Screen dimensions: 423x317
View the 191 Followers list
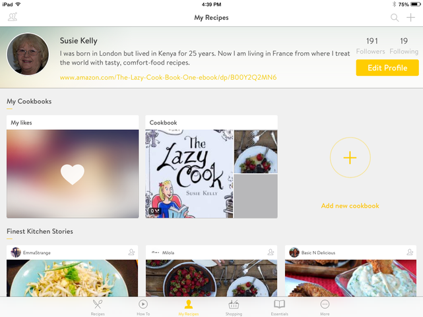371,45
